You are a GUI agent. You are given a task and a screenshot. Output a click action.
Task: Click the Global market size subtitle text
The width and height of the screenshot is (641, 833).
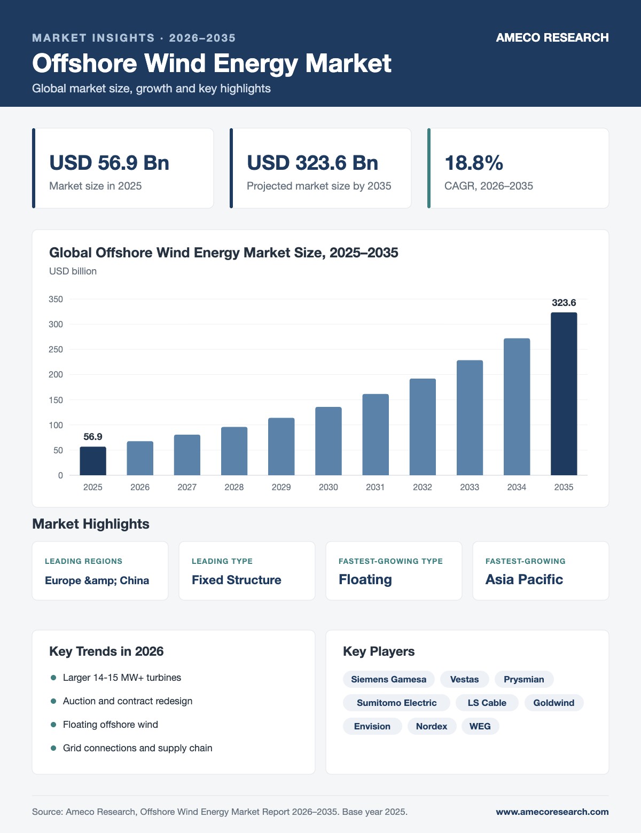(x=151, y=88)
